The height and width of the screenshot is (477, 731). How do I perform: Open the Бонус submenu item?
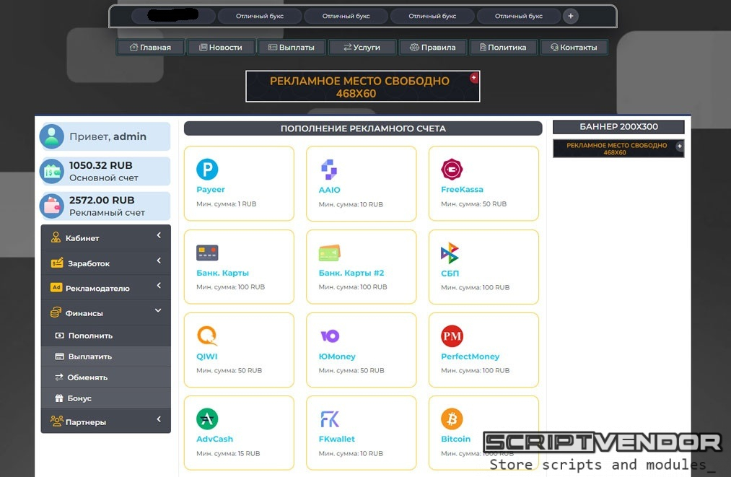click(x=106, y=398)
